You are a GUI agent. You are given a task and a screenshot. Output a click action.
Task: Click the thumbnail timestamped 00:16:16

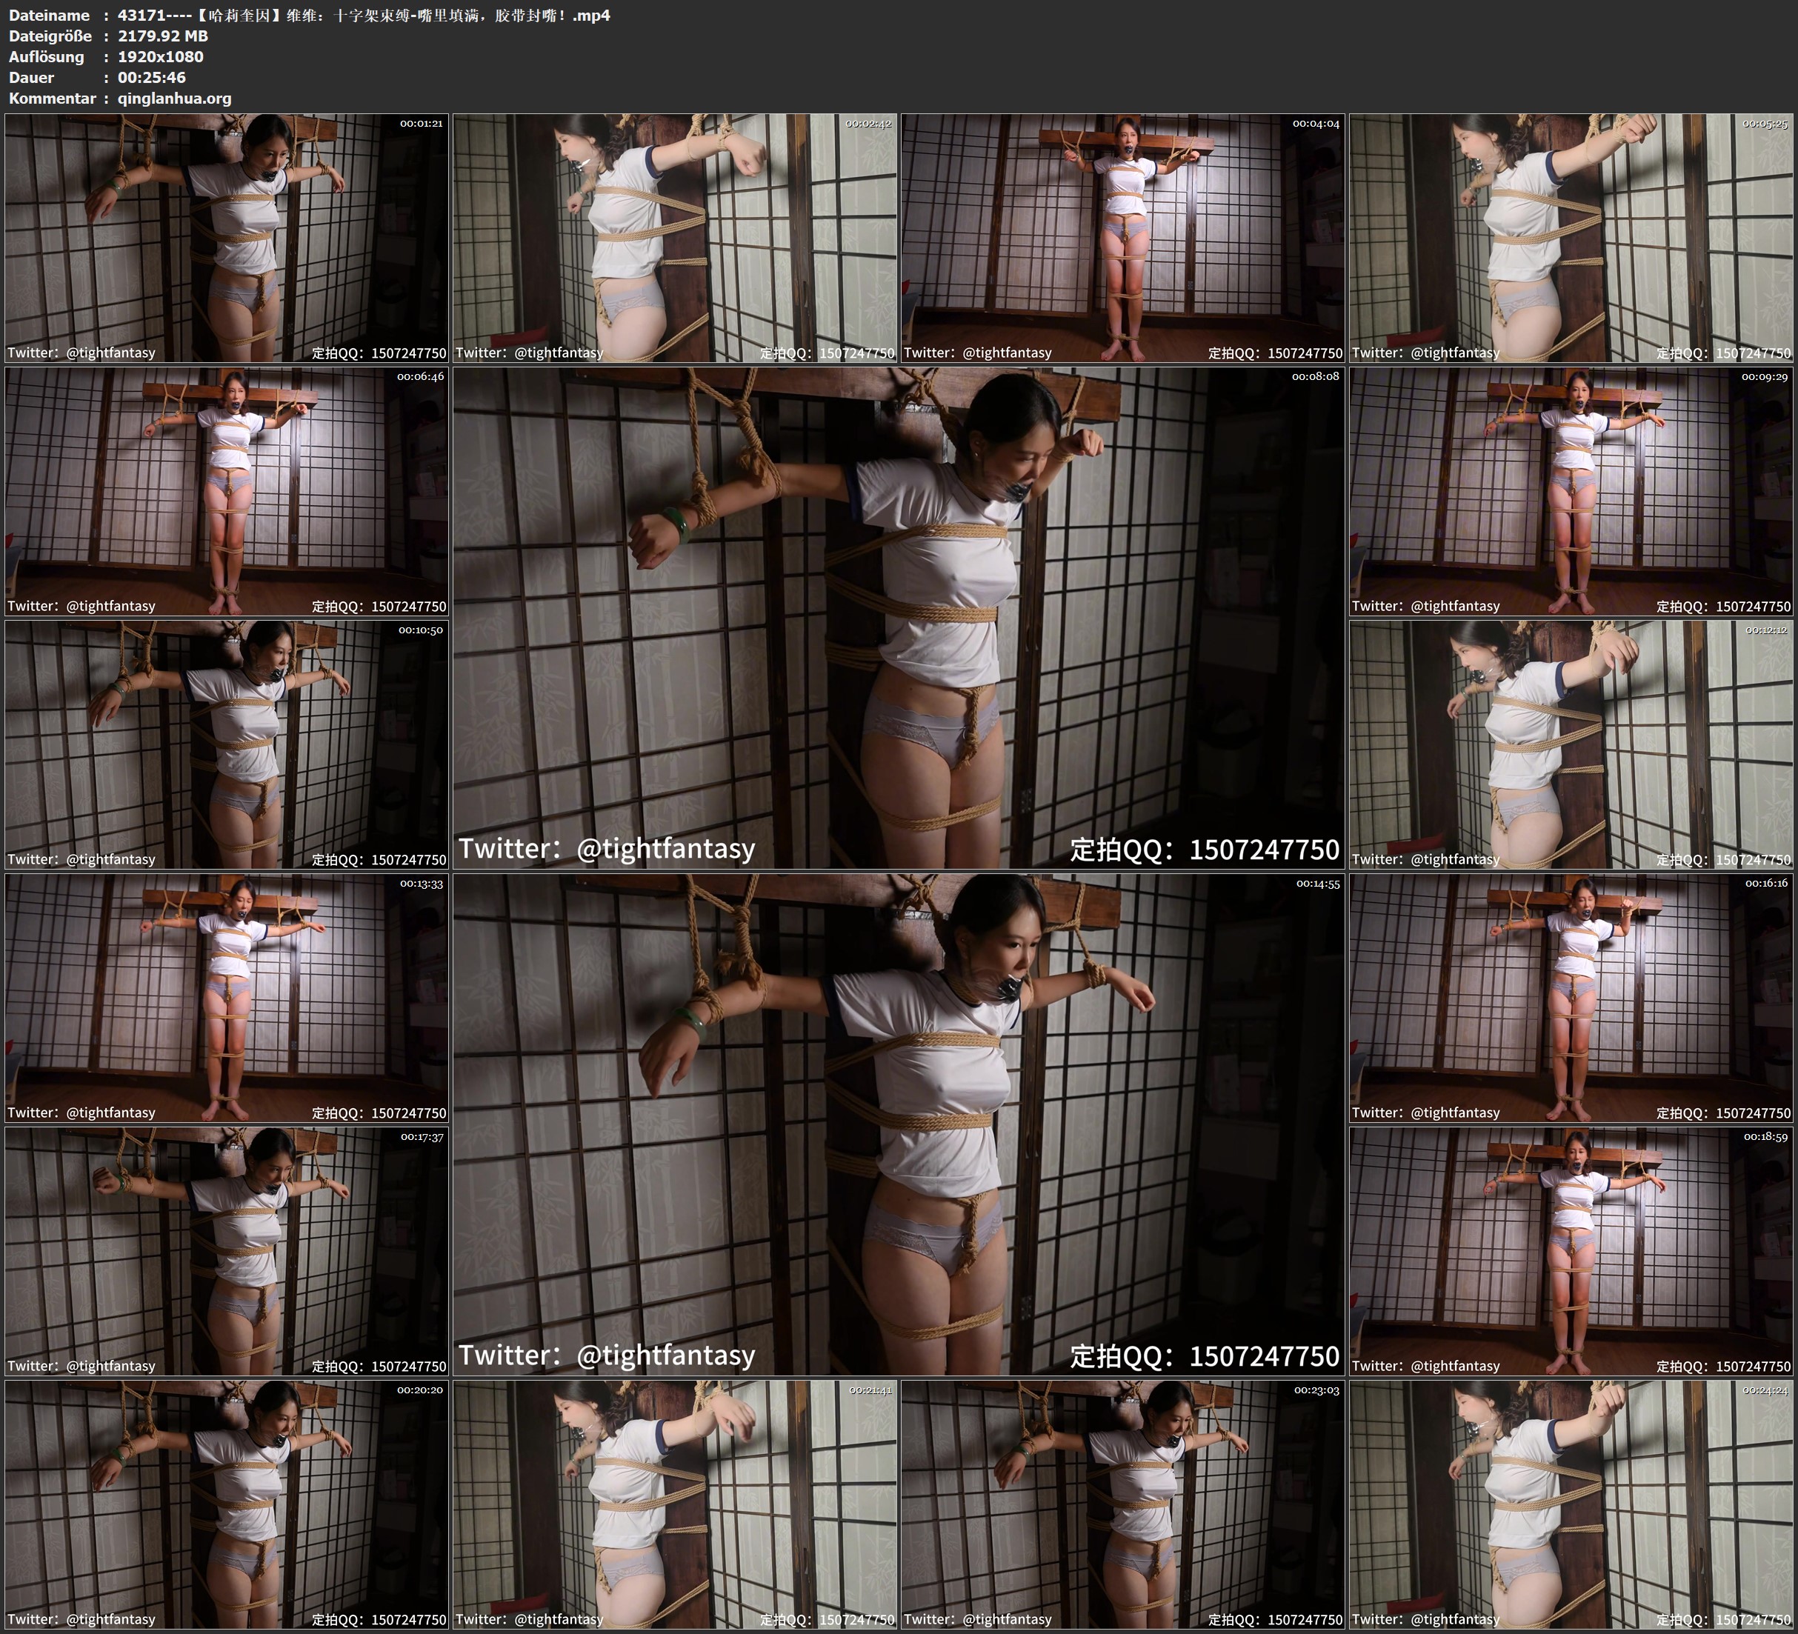pos(1571,997)
